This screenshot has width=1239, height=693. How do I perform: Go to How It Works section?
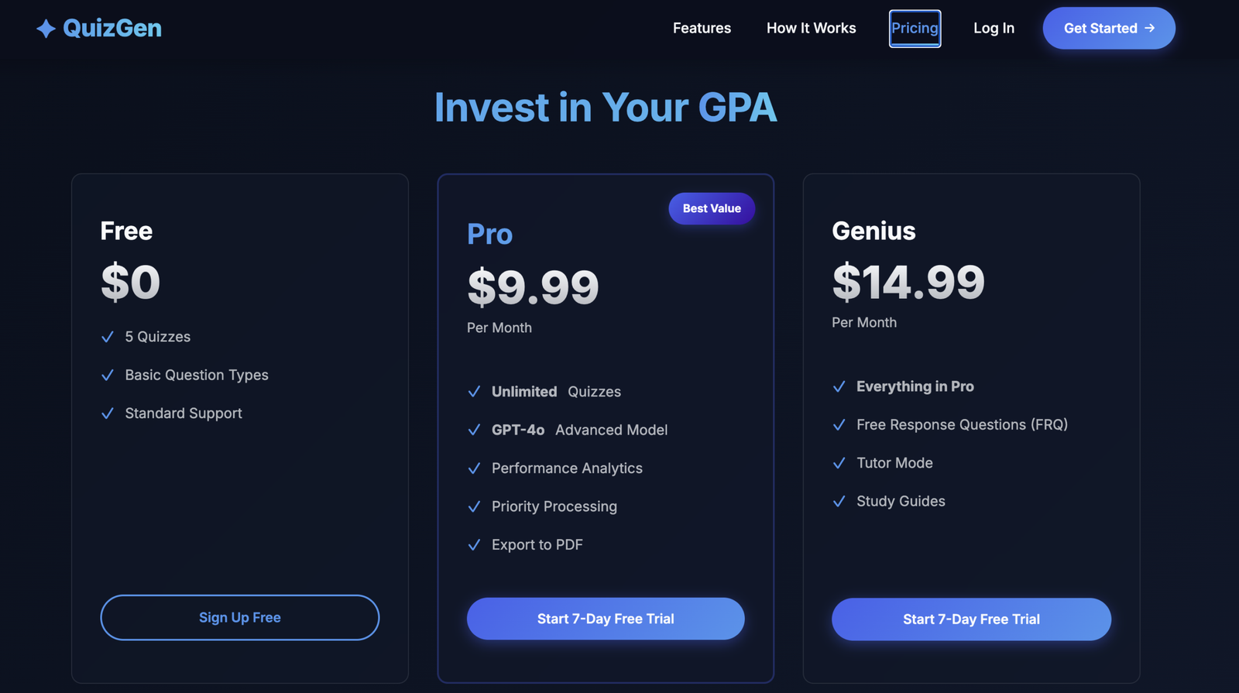click(x=811, y=28)
